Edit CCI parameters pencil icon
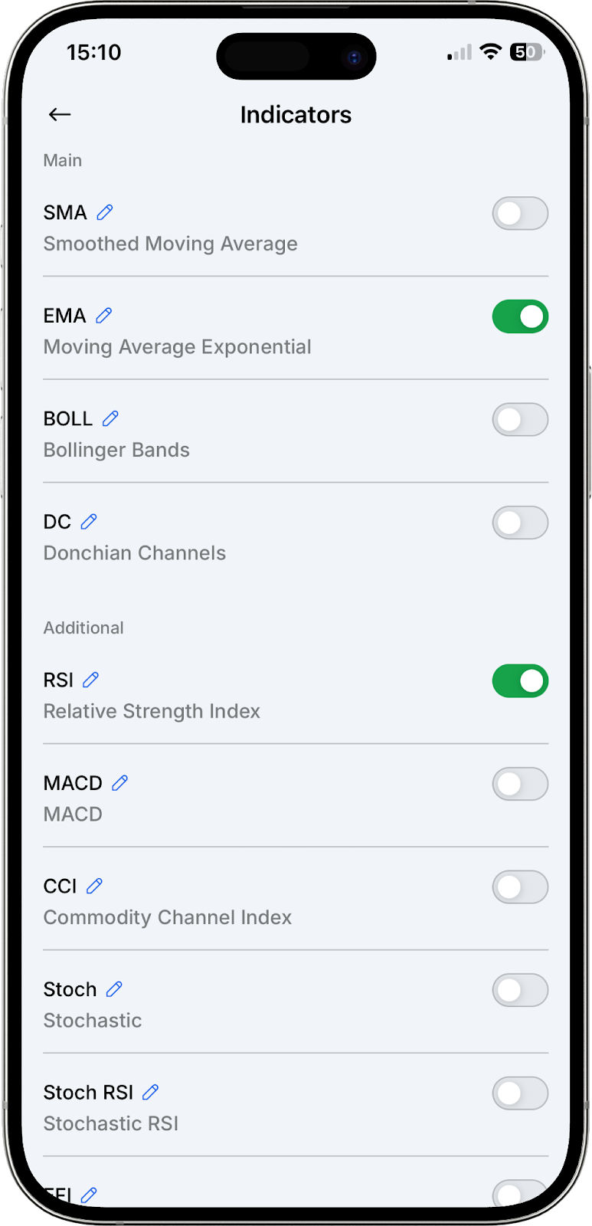592x1226 pixels. point(94,886)
